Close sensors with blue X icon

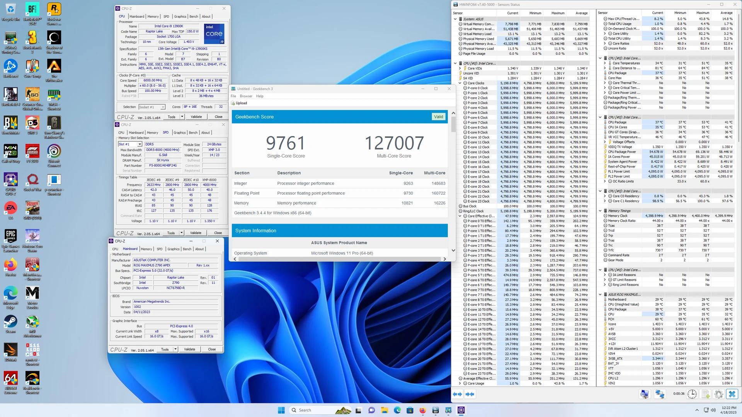point(732,394)
